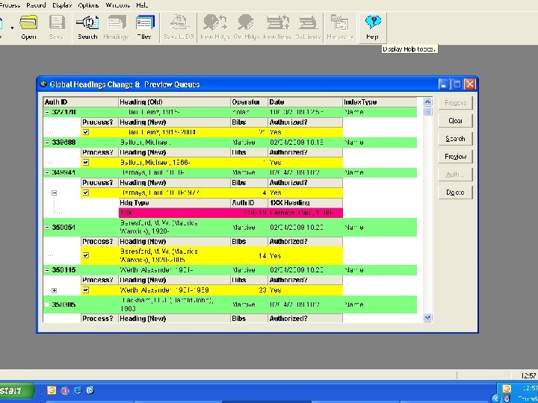The height and width of the screenshot is (403, 538).
Task: Collapse record 349941
Action: [x=47, y=172]
